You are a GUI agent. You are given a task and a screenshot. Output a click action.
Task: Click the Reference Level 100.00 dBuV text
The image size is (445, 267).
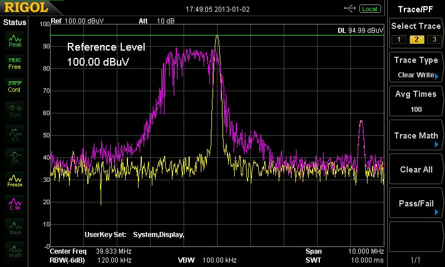point(106,54)
